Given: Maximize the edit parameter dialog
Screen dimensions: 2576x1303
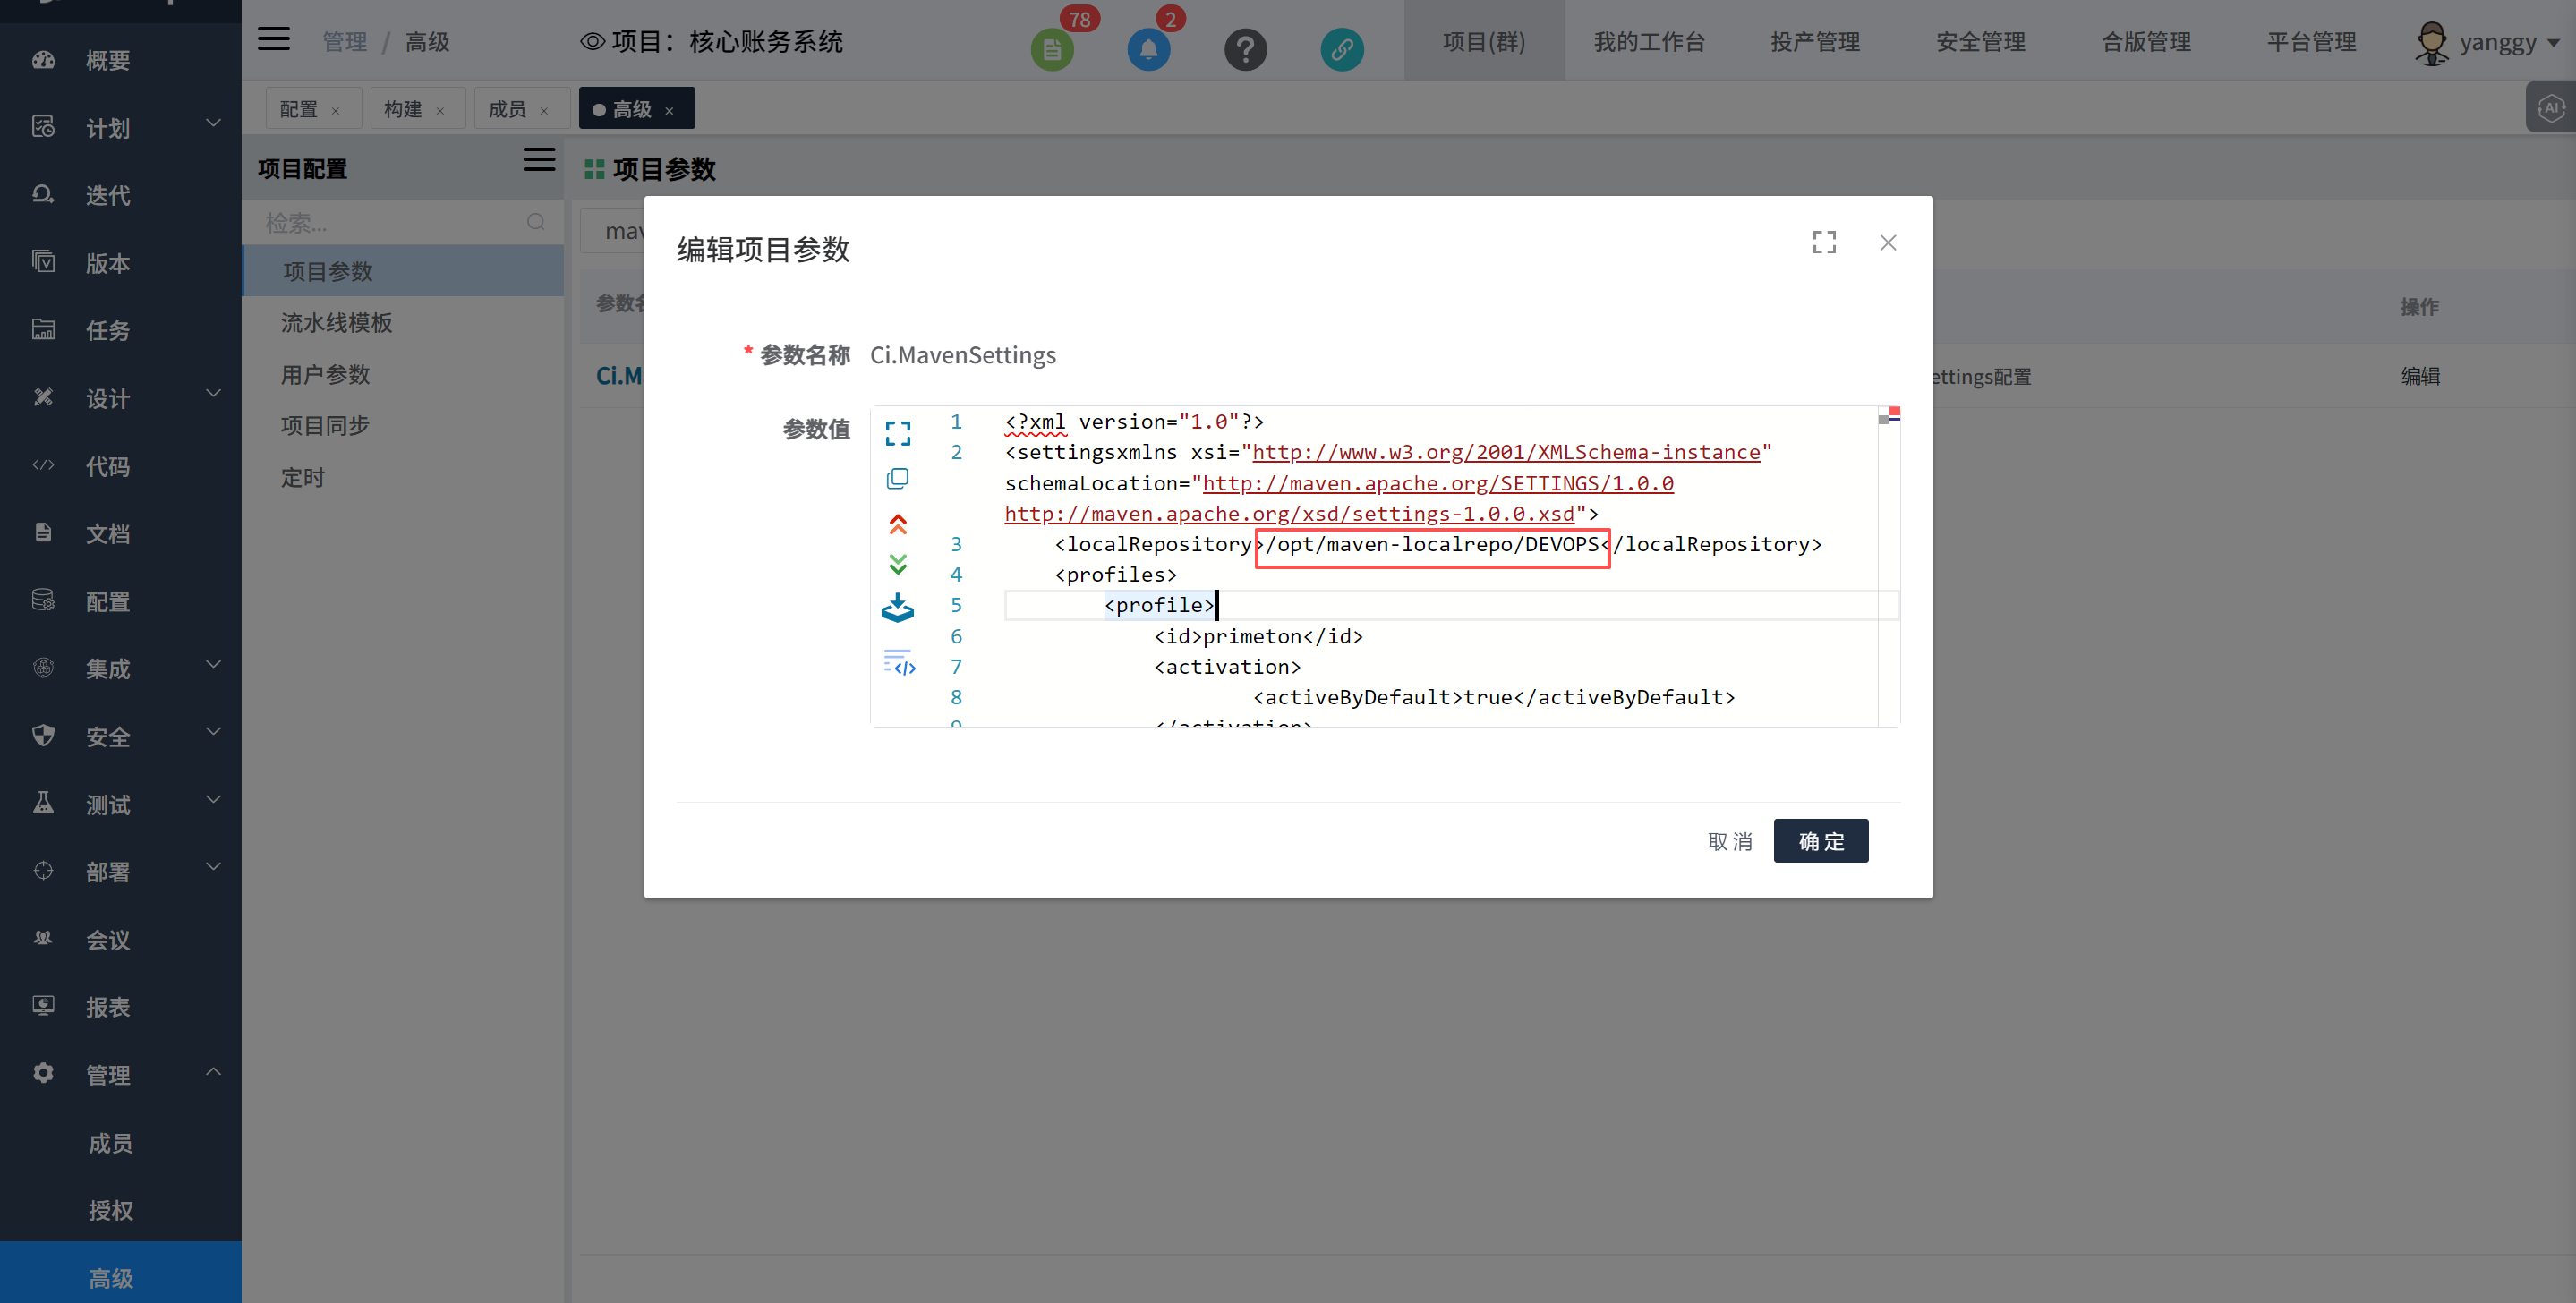Looking at the screenshot, I should [1824, 243].
